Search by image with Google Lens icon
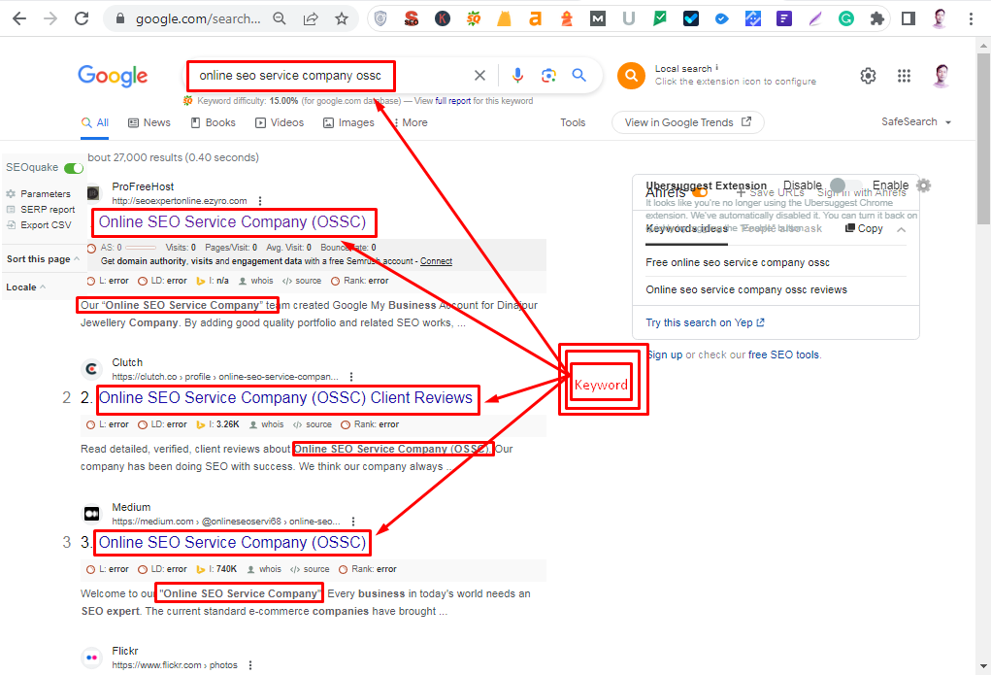The width and height of the screenshot is (991, 675). 548,76
